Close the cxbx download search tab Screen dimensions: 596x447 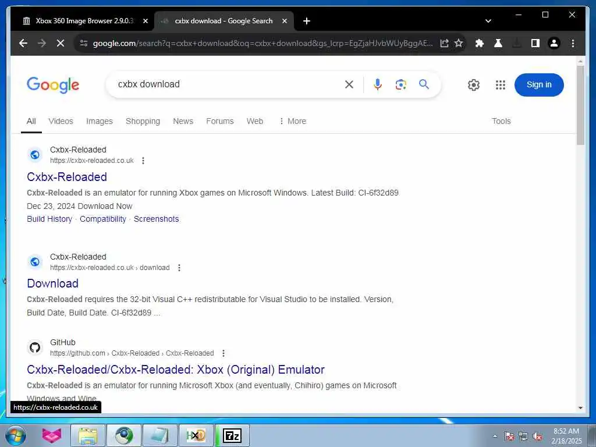[x=284, y=21]
